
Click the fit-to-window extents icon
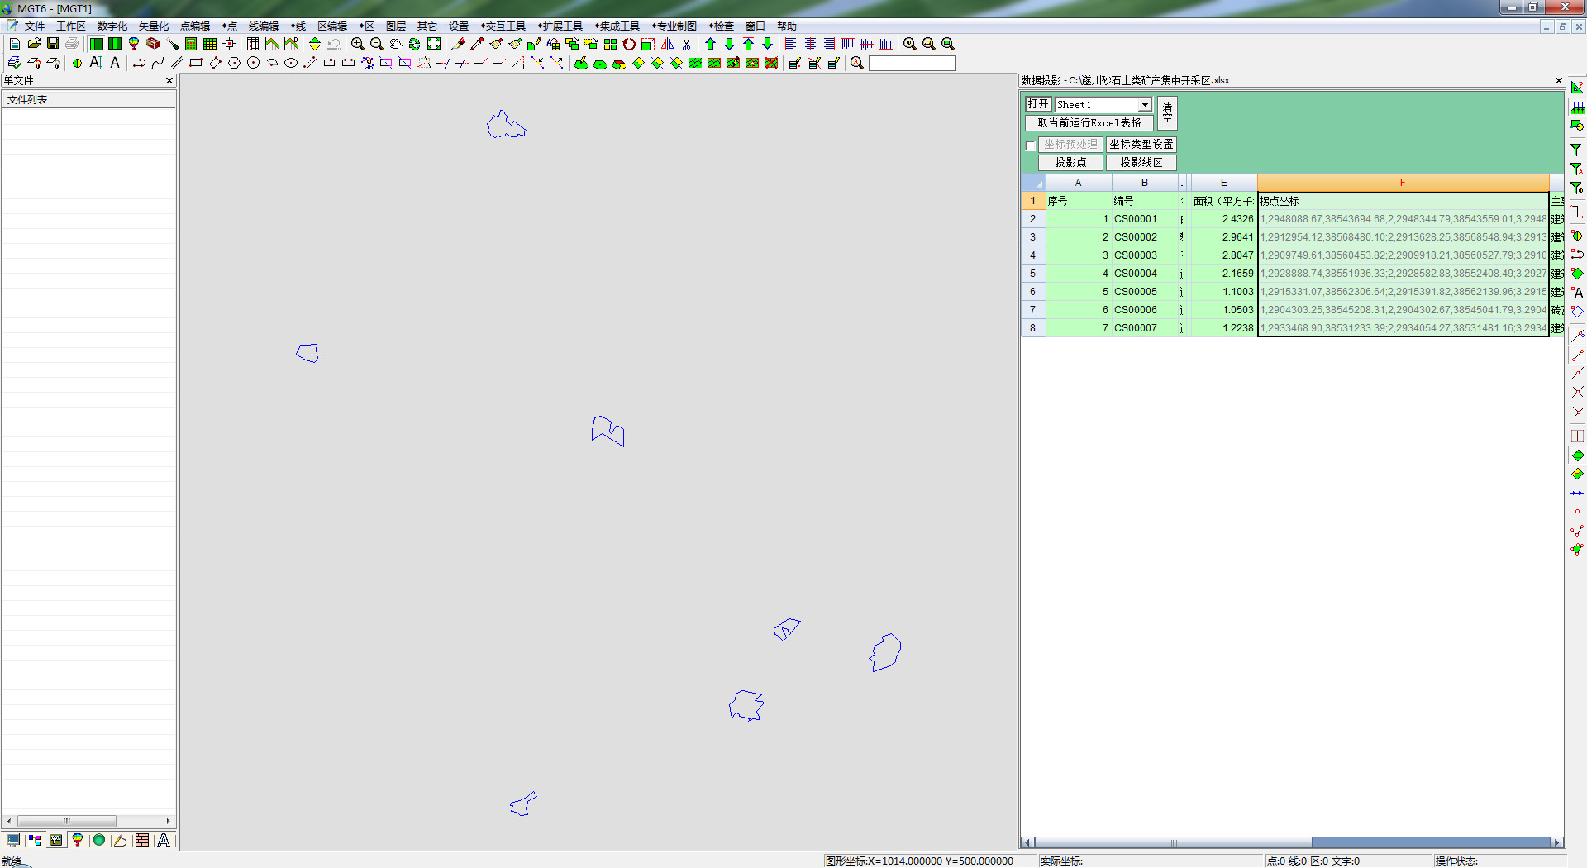pyautogui.click(x=434, y=44)
